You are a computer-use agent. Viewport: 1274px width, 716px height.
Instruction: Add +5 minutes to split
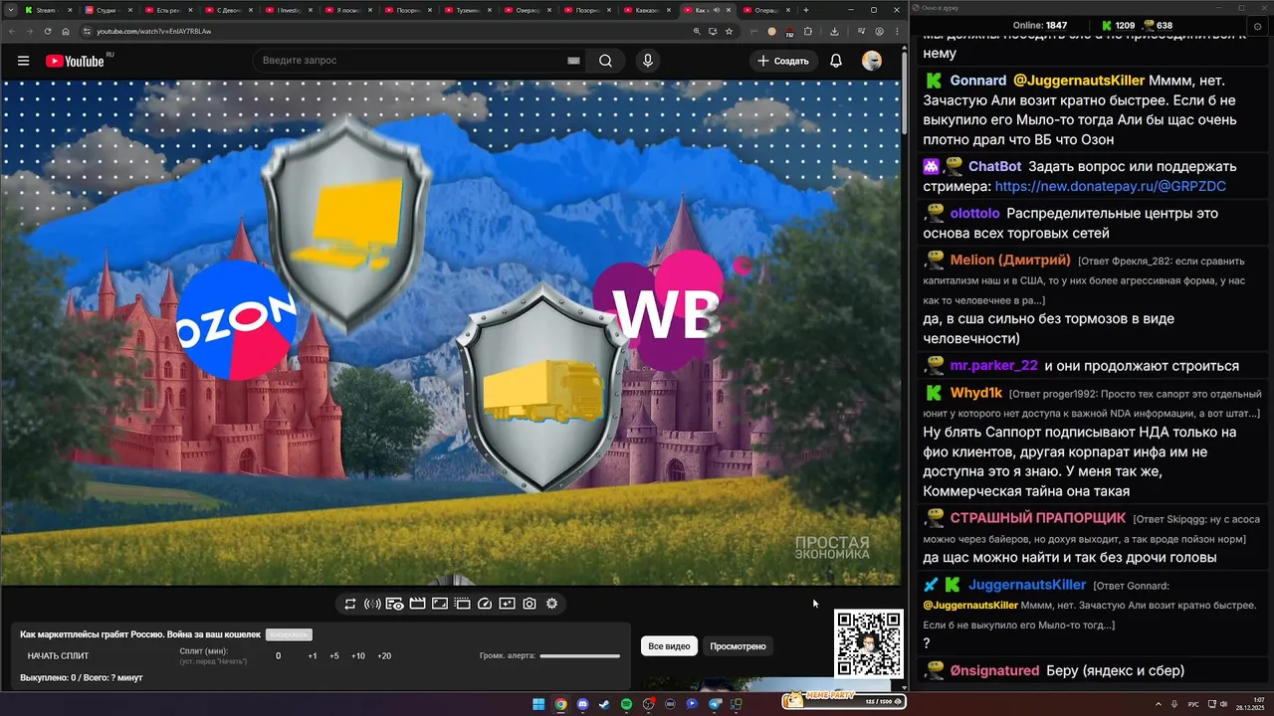pos(334,656)
